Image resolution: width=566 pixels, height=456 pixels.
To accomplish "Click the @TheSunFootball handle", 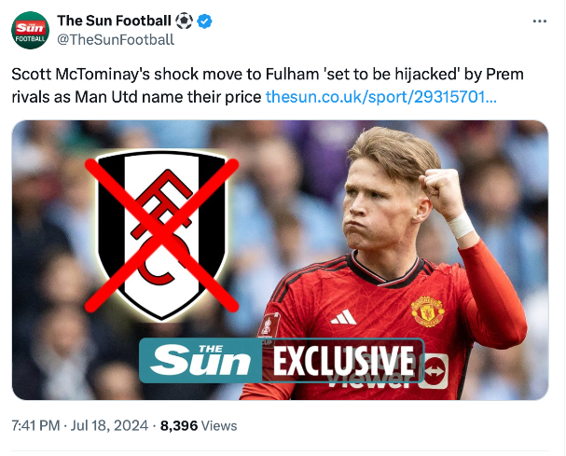I will coord(116,39).
